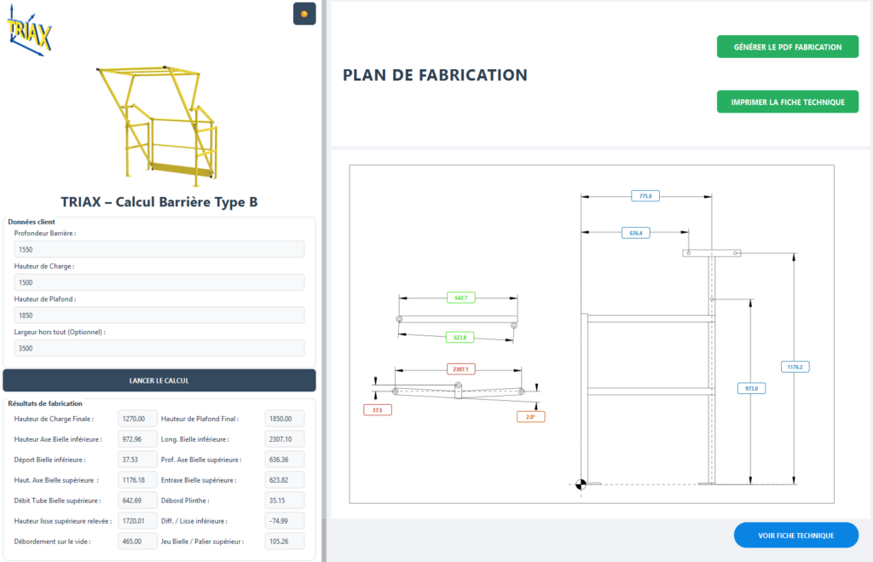Click the orange 2.0° angle label
The image size is (873, 562).
pyautogui.click(x=529, y=416)
